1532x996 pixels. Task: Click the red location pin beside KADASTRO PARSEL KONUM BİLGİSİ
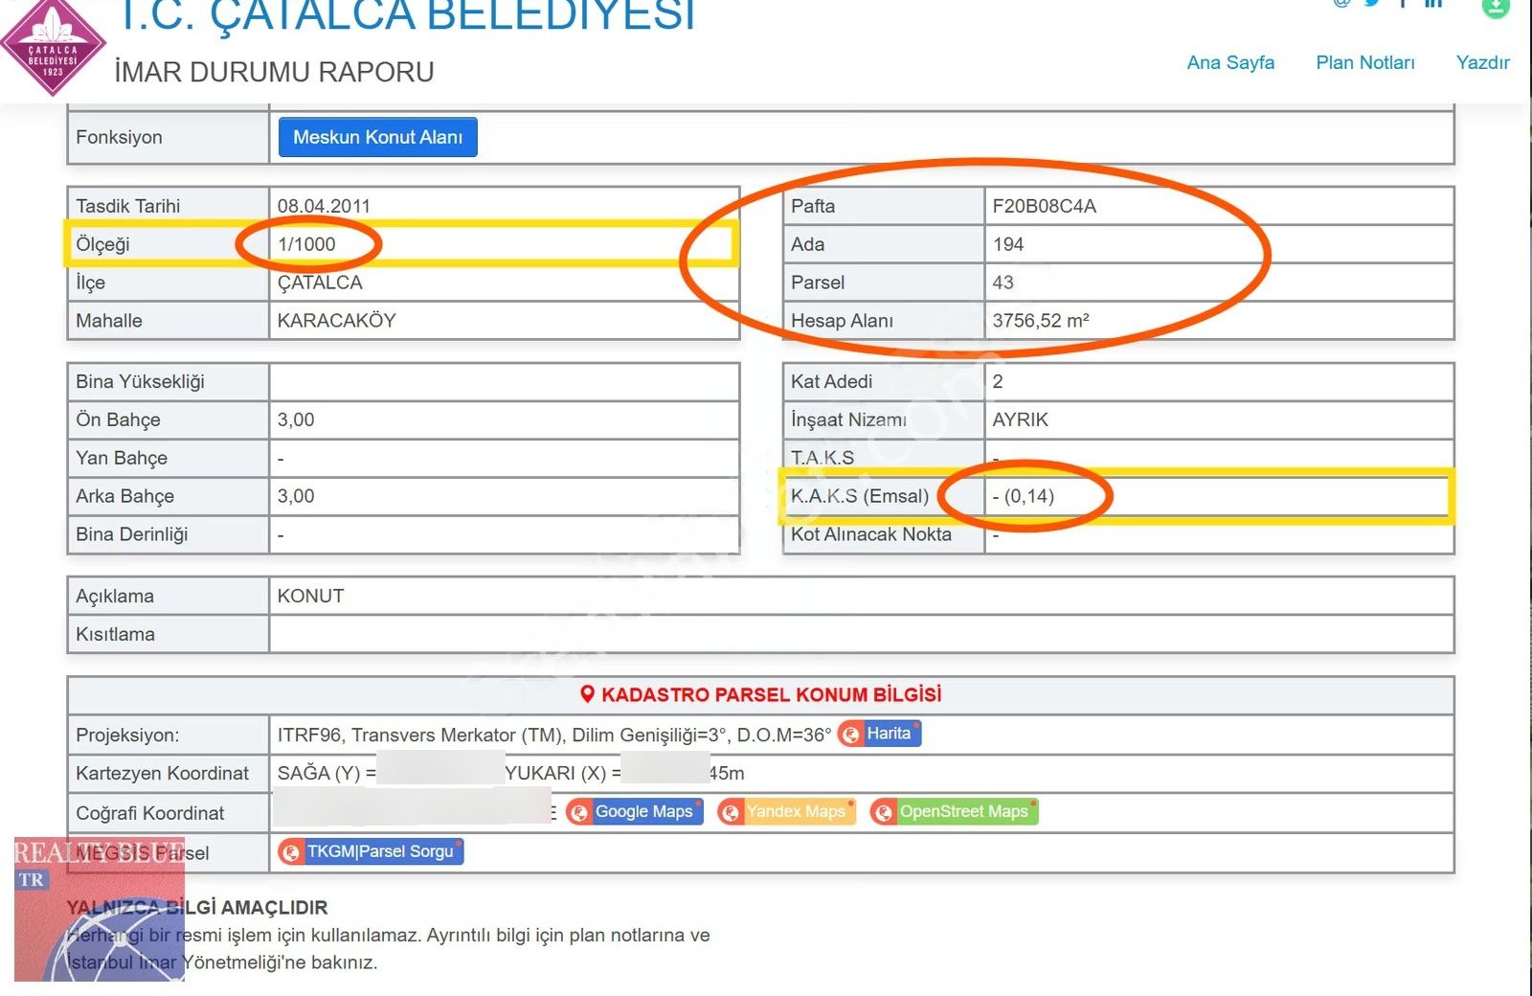587,694
